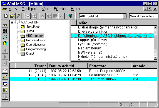
Task: Click the Print toolbar icon
Action: [27, 16]
